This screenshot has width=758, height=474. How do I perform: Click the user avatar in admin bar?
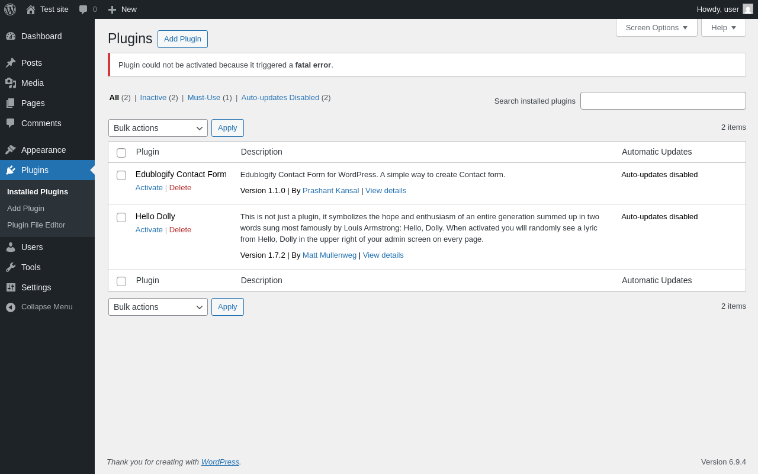[x=748, y=9]
